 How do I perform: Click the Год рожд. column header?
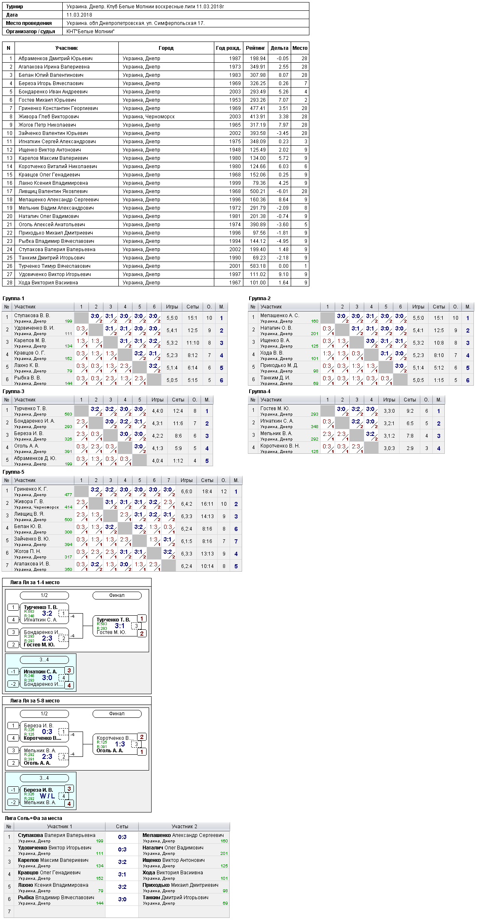[228, 48]
